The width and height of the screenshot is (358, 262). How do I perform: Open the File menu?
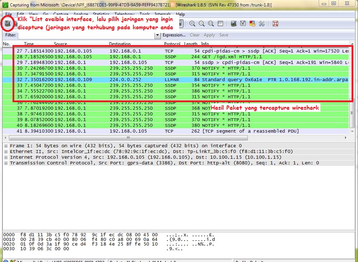pos(9,14)
